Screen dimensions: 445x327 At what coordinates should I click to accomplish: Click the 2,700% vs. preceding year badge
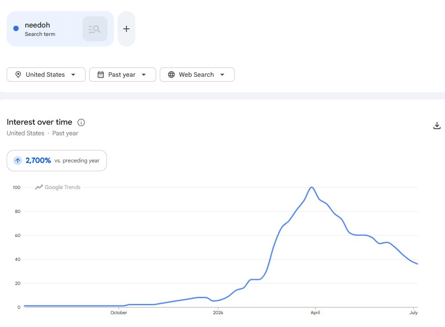tap(57, 161)
